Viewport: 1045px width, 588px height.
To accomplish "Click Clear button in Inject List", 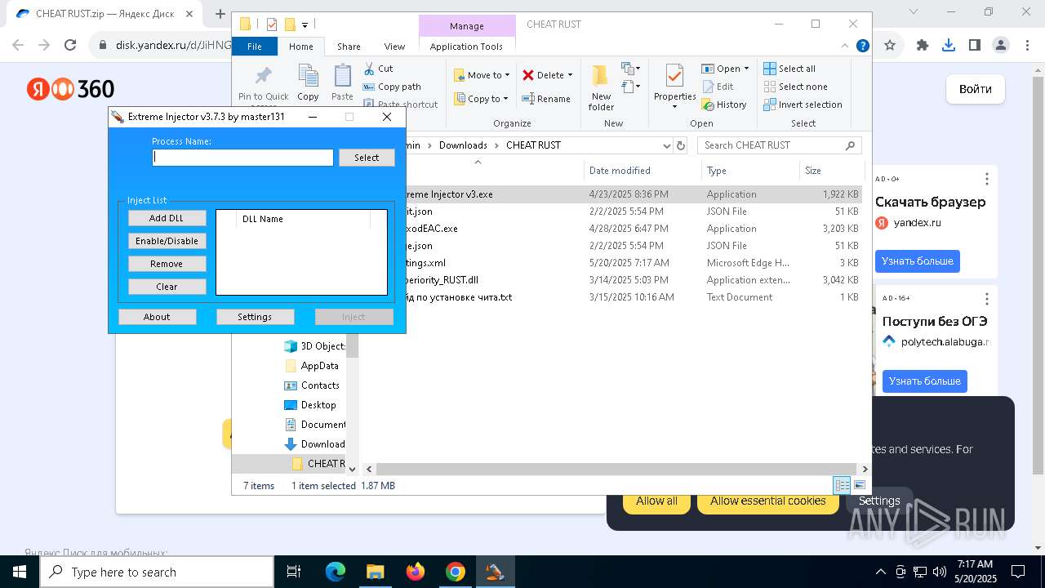I will 167,287.
